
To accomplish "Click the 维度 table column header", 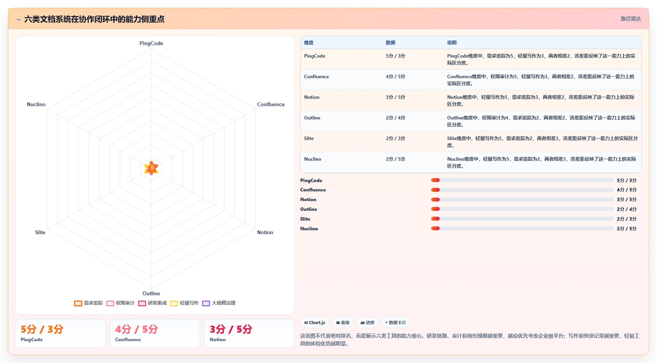I will pyautogui.click(x=309, y=43).
